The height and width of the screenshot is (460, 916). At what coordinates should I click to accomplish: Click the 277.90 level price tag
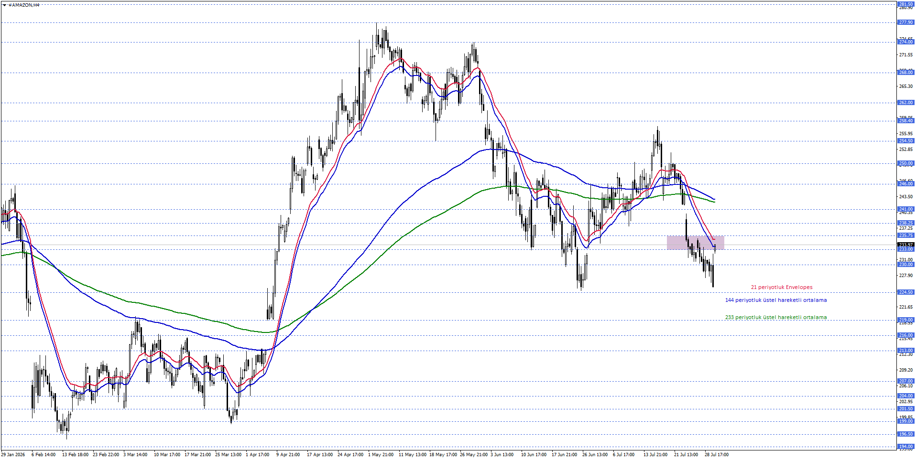pos(906,22)
